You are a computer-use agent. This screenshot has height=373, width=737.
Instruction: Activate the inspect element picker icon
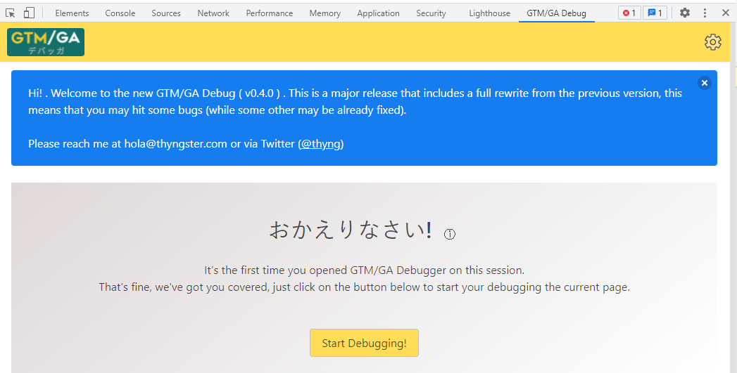(x=11, y=13)
